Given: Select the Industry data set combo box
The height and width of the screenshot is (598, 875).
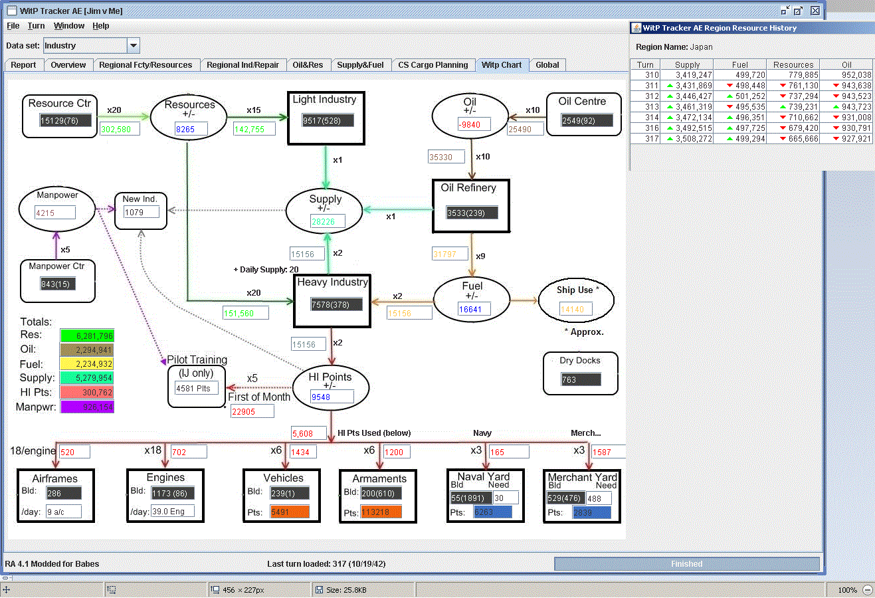Looking at the screenshot, I should 91,46.
